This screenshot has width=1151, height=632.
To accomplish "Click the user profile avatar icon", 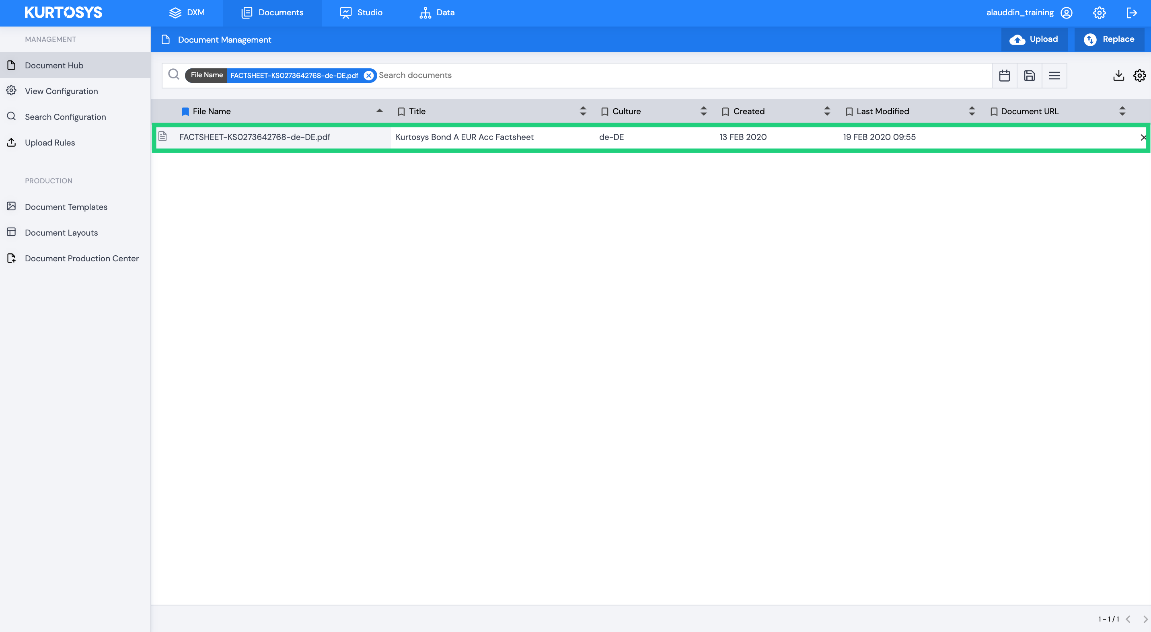I will [1067, 12].
